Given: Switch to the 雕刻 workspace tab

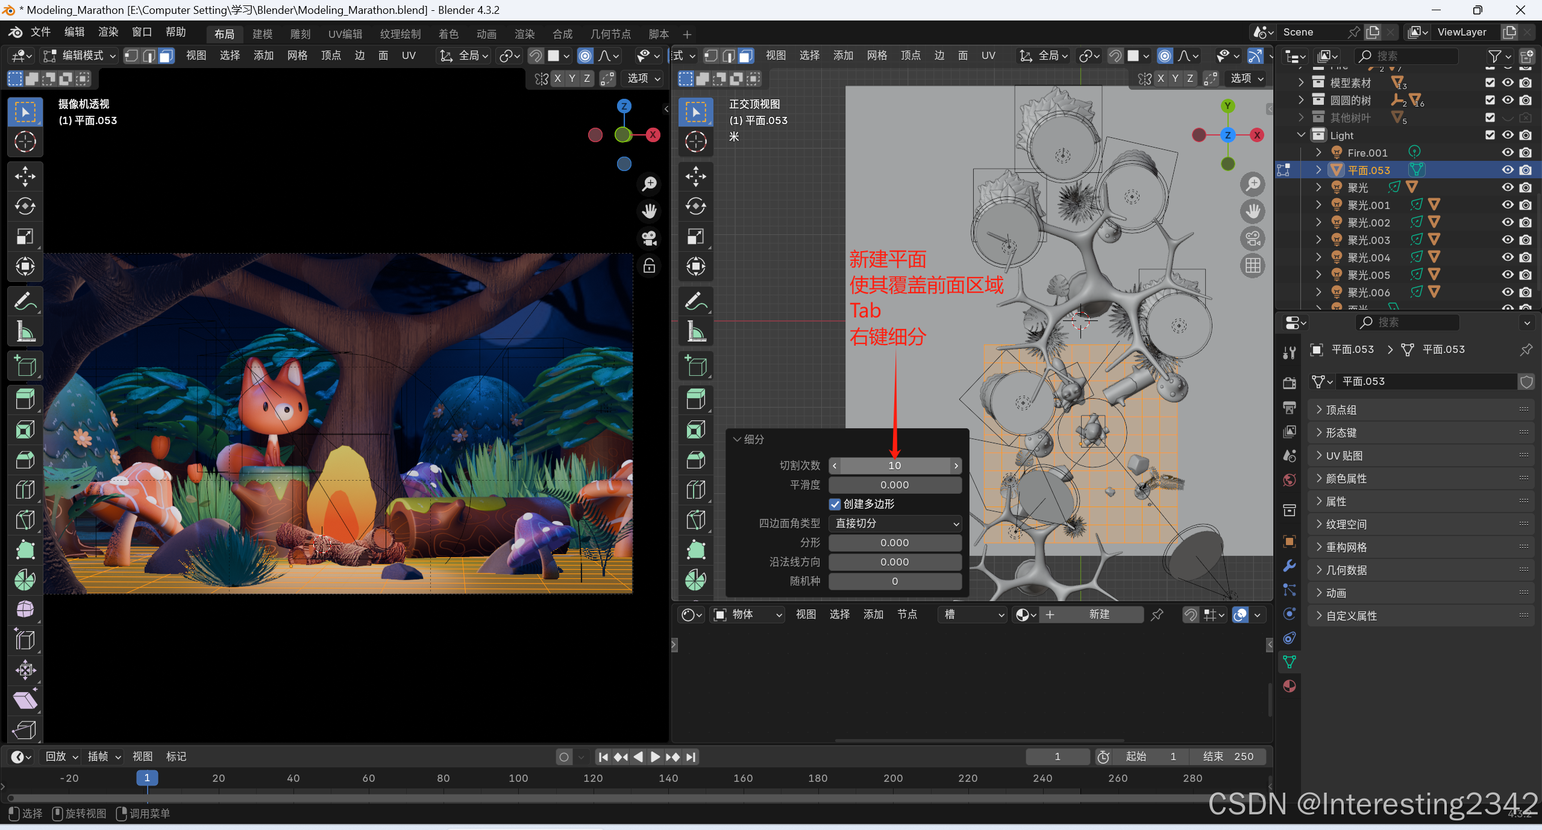Looking at the screenshot, I should tap(300, 34).
